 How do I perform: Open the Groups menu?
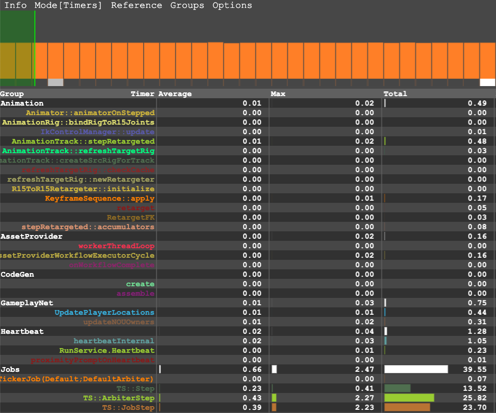click(x=187, y=5)
